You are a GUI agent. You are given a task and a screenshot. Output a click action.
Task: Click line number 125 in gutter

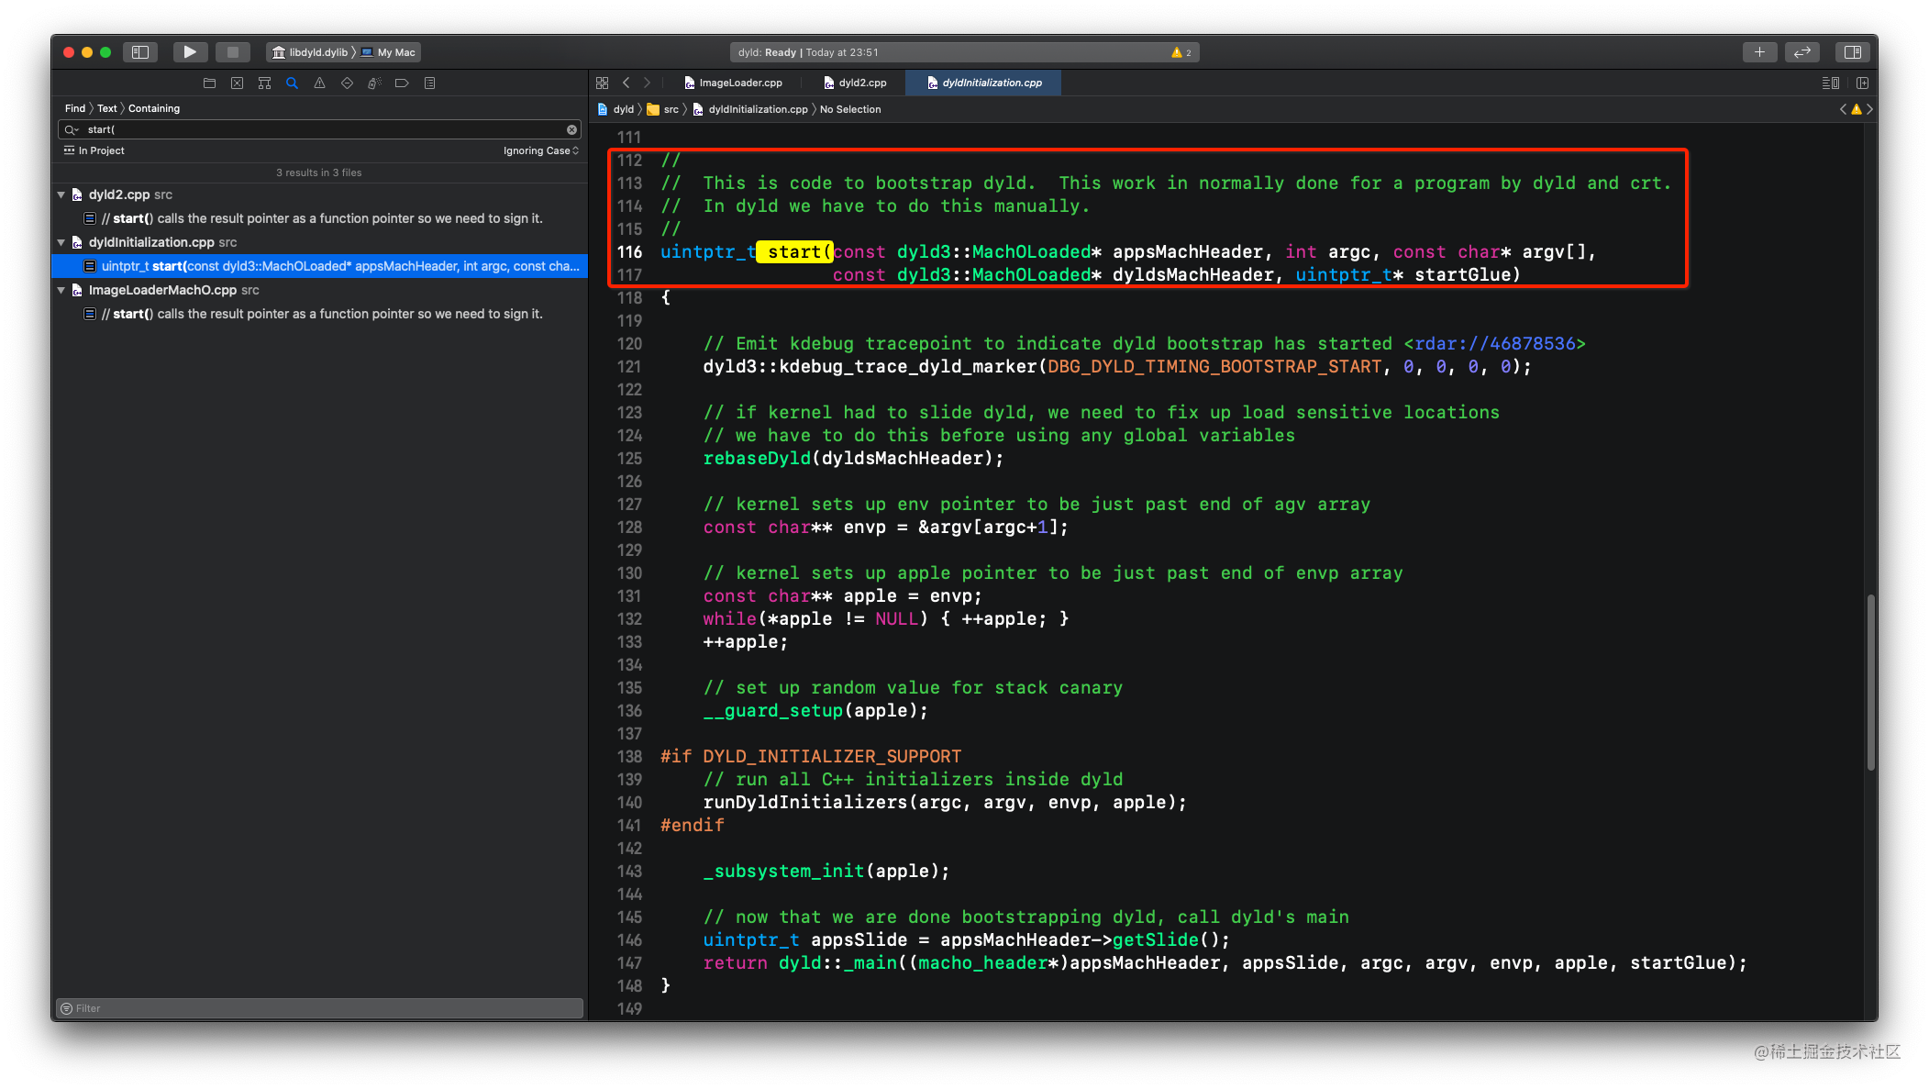click(x=629, y=459)
